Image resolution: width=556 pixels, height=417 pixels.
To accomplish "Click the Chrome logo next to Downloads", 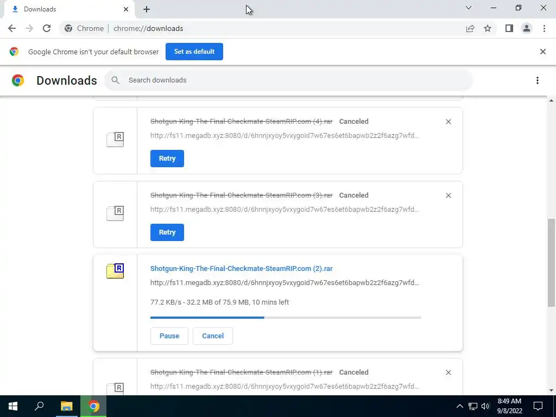I will tap(18, 80).
